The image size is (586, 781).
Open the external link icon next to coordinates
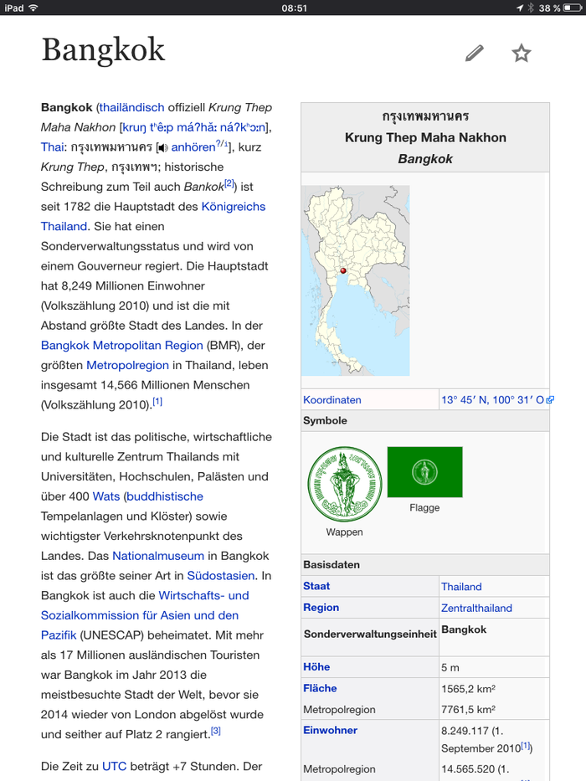coord(550,399)
